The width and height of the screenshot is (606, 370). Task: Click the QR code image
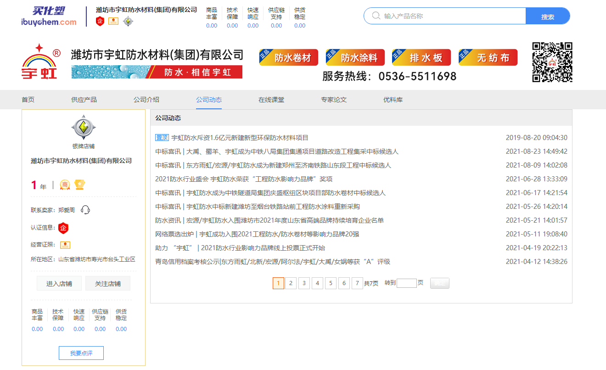coord(552,62)
